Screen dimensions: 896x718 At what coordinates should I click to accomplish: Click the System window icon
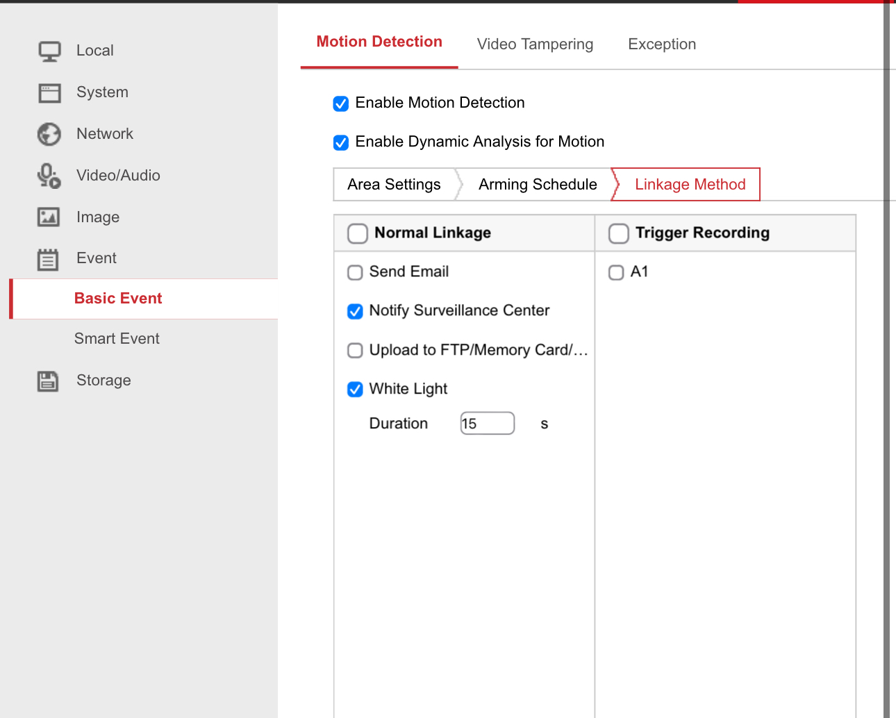(x=49, y=93)
